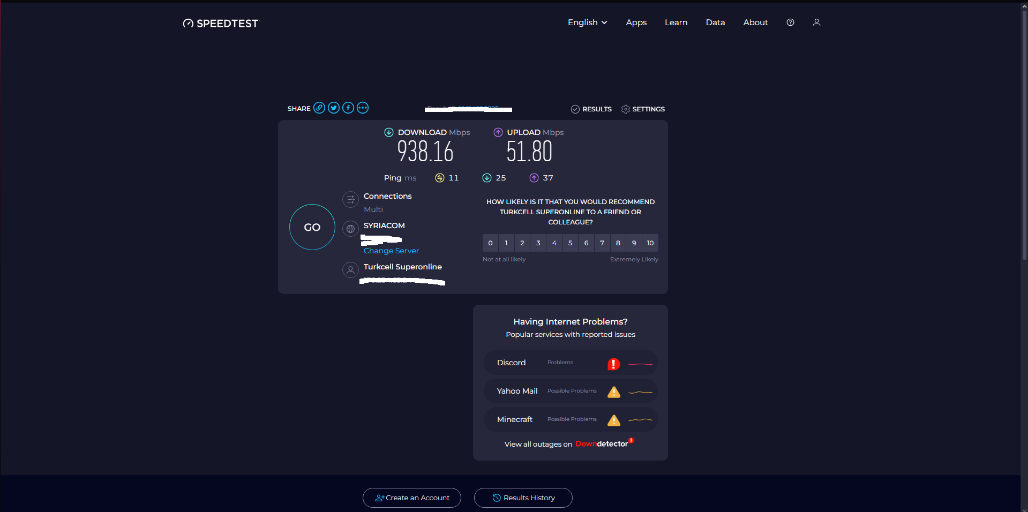This screenshot has width=1028, height=512.
Task: Click the help question mark icon
Action: [x=790, y=22]
